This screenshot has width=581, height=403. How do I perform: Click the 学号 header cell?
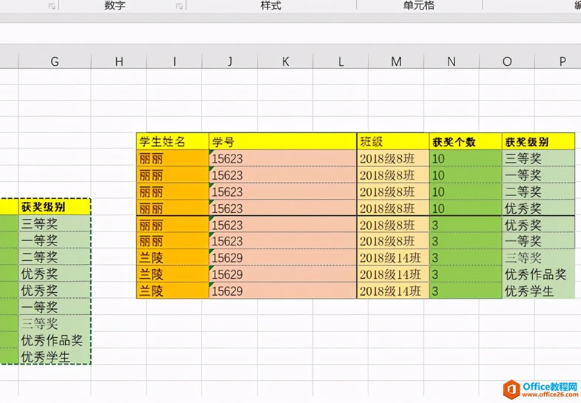pos(283,141)
